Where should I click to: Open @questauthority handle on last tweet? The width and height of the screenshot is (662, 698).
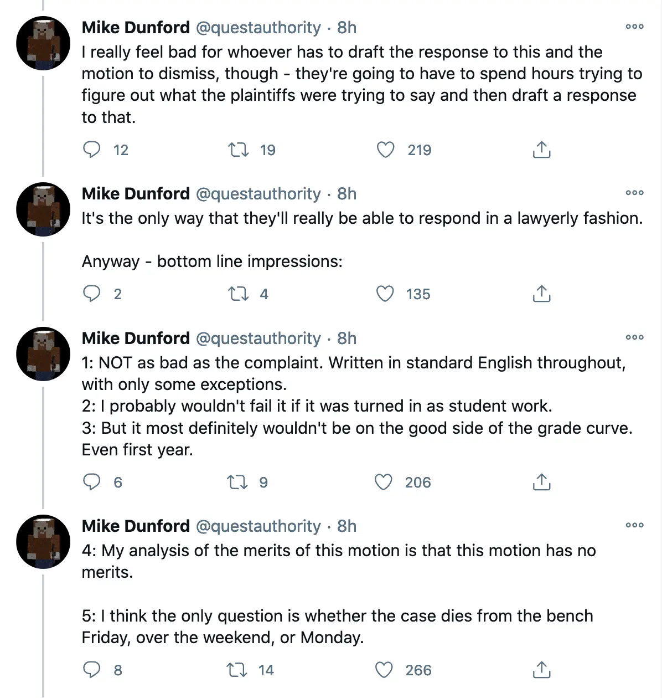point(258,526)
